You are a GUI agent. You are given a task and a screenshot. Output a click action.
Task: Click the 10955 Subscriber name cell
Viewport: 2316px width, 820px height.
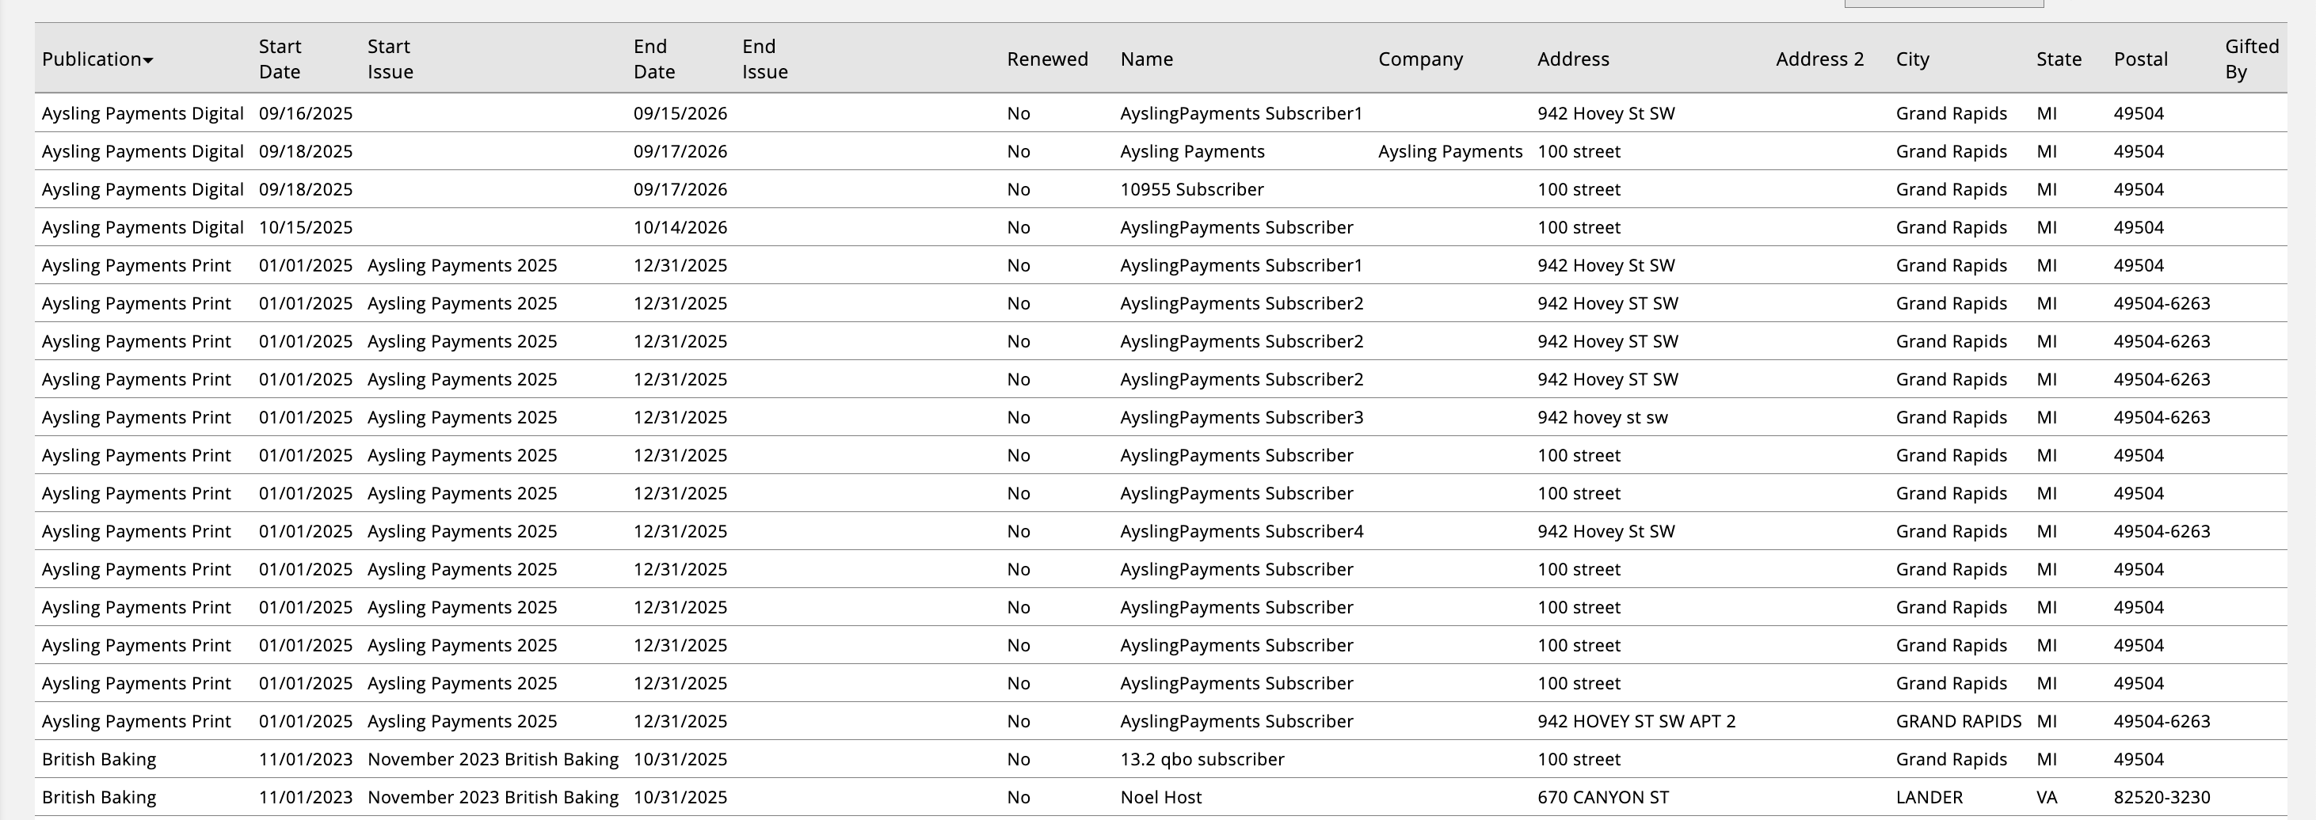pos(1191,189)
